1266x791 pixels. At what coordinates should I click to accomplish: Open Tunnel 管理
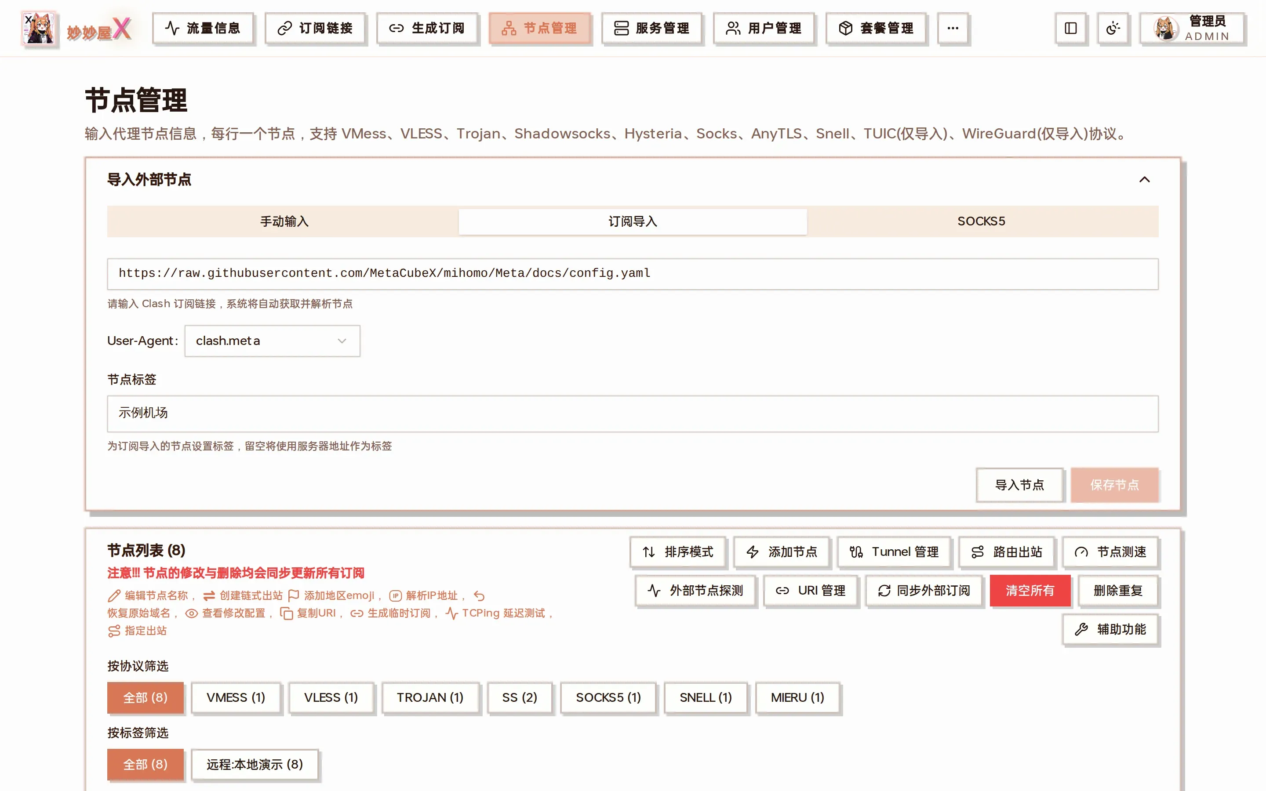click(894, 552)
